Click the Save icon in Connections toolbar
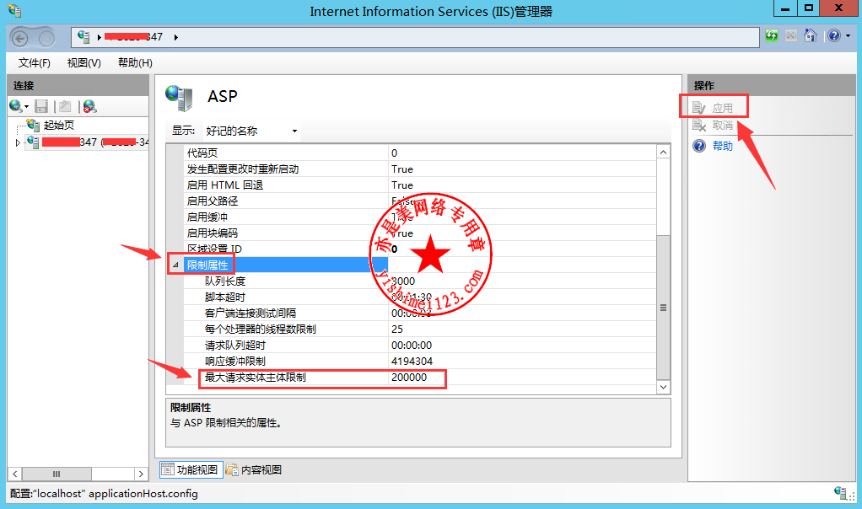 (41, 106)
